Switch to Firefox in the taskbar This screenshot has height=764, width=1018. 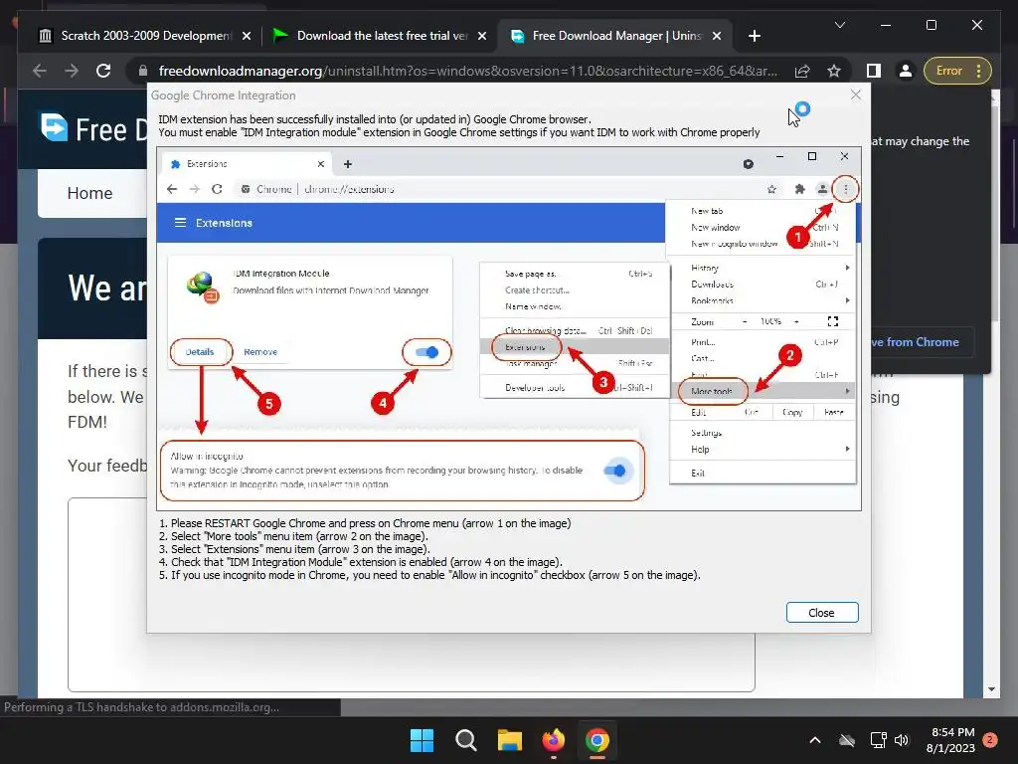coord(554,740)
